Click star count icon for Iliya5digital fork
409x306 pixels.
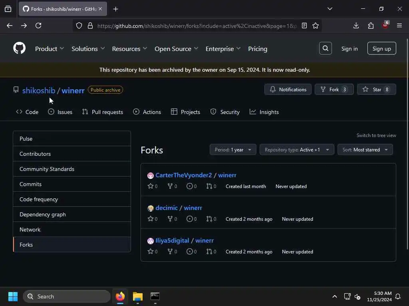pyautogui.click(x=151, y=251)
